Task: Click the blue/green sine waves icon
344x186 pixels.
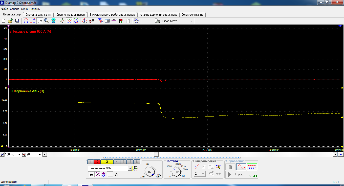Action: 76,21
